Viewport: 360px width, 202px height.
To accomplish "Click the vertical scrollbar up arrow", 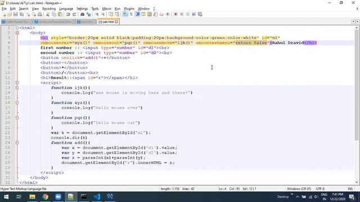I will click(357, 27).
